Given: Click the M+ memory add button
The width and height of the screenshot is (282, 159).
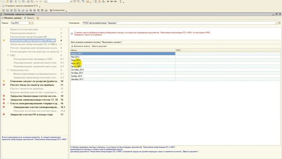Looking at the screenshot, I should [x=111, y=1].
